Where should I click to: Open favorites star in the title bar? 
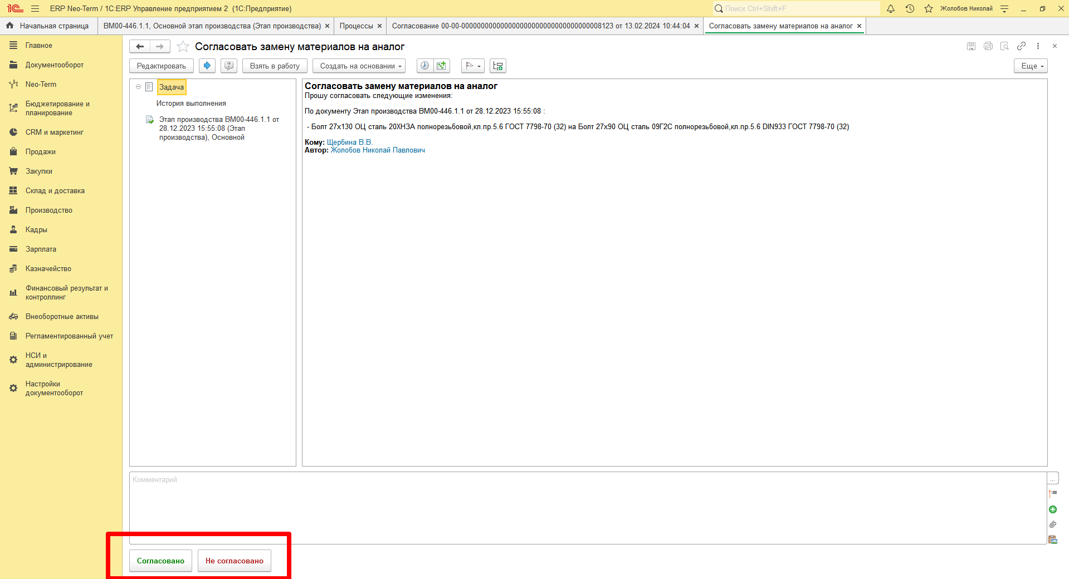coord(929,8)
